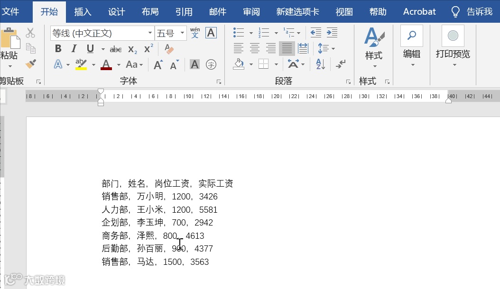Toggle subscript formatting

(132, 49)
